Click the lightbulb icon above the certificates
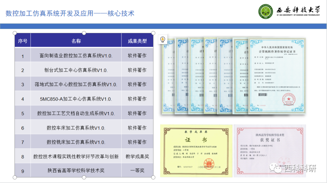Viewport: 327px width, 183px height. [163, 39]
